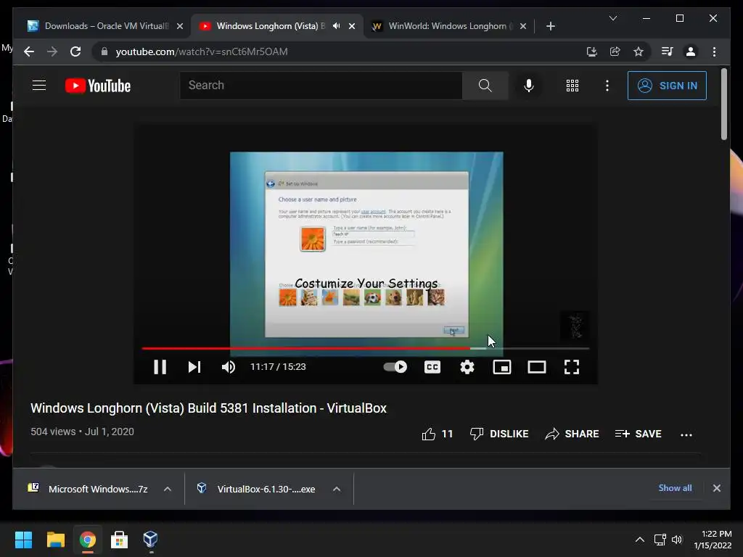Viewport: 743px width, 557px height.
Task: Open the Chrome profile icon
Action: [x=691, y=51]
